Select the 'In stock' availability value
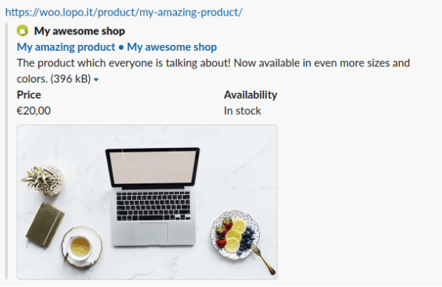 (242, 110)
